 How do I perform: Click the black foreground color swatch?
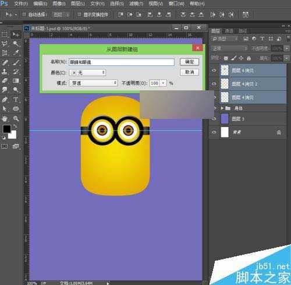(6, 129)
